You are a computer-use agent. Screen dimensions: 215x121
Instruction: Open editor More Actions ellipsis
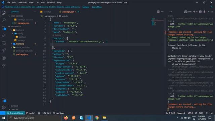click(162, 12)
